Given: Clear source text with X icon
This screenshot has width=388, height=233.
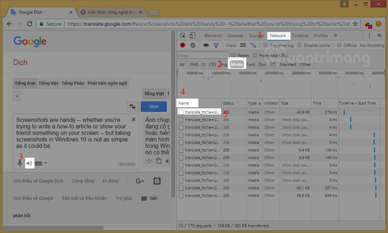Looking at the screenshot, I should [x=134, y=119].
